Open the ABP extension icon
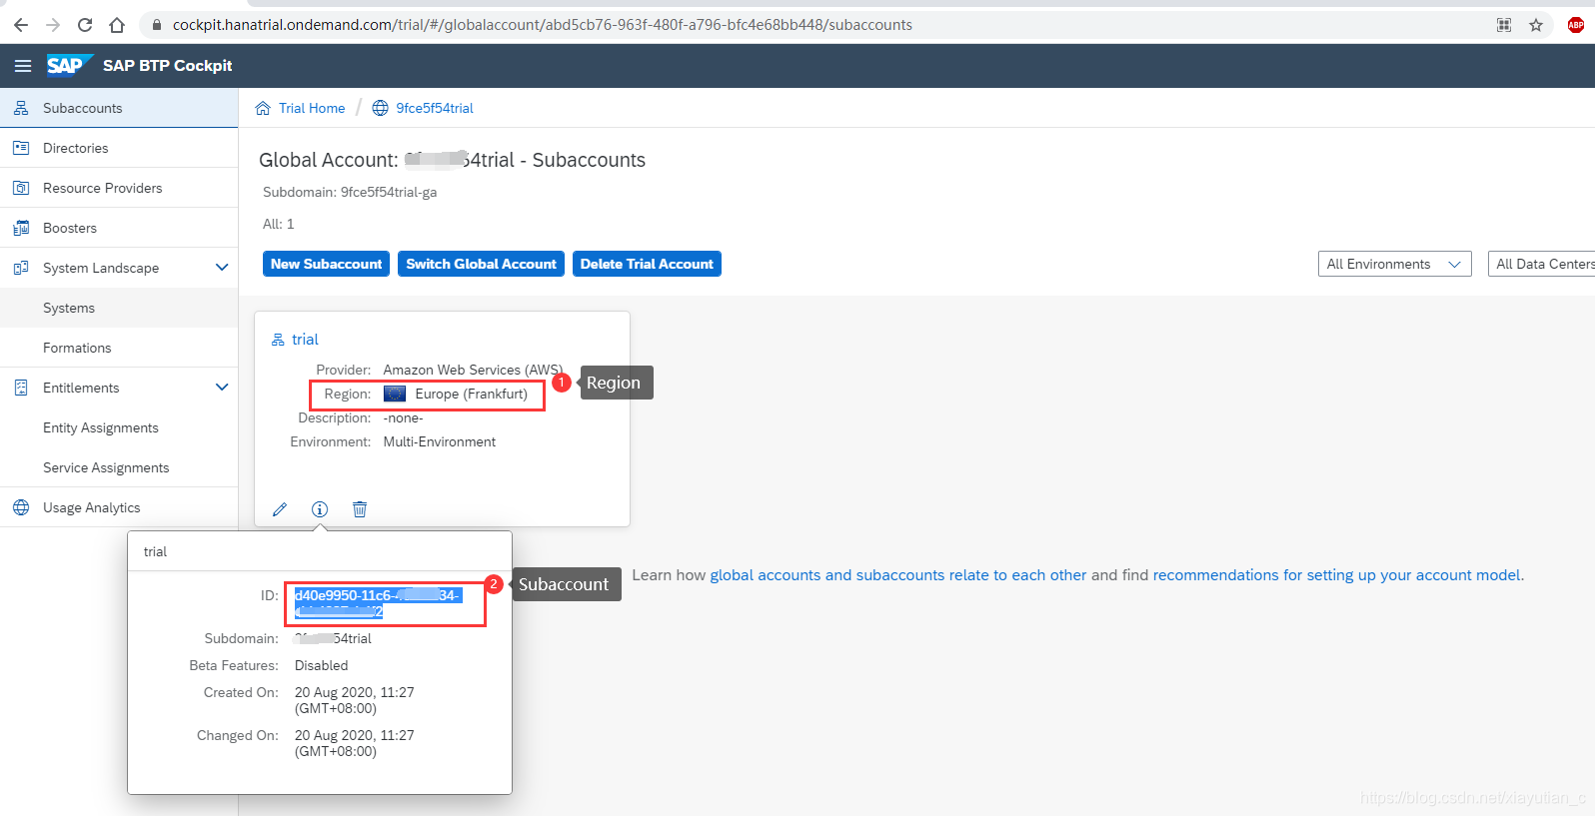The image size is (1595, 816). click(1576, 25)
